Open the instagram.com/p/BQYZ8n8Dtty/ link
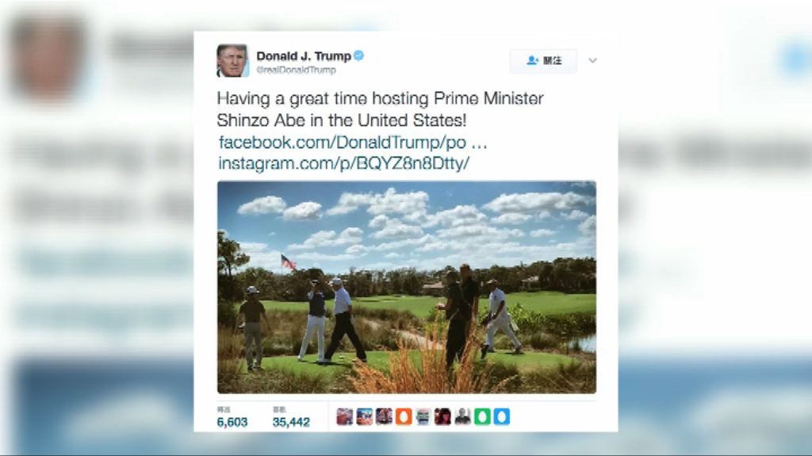 pyautogui.click(x=344, y=163)
